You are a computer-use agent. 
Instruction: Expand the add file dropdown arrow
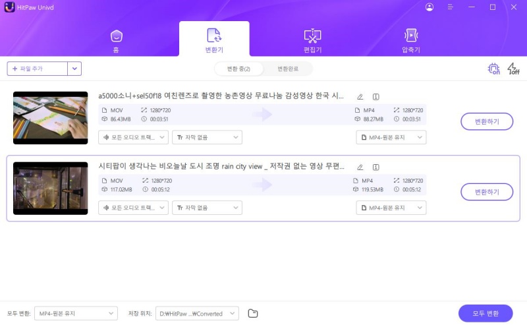[74, 69]
